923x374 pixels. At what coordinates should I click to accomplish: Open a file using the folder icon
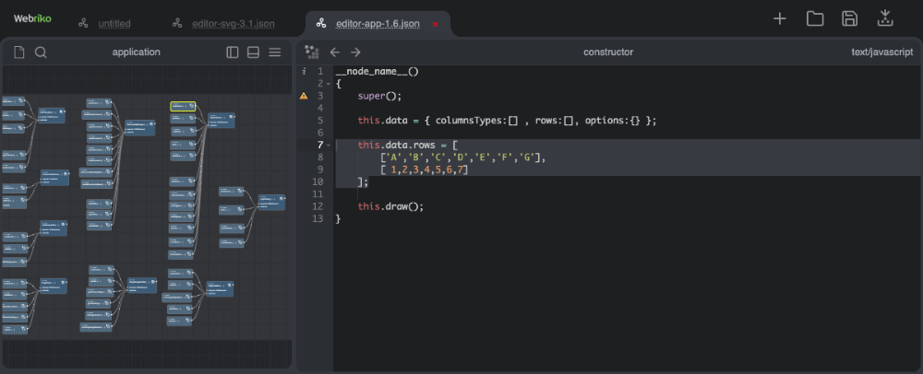point(815,18)
